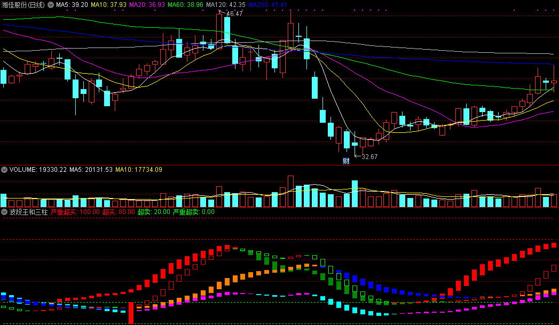This screenshot has width=559, height=325.
Task: Click the 超买: 80.00 label
Action: click(x=119, y=212)
